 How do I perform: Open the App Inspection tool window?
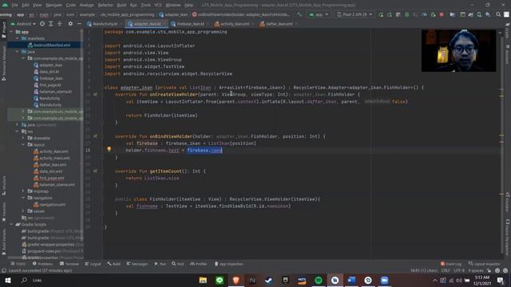point(229,264)
